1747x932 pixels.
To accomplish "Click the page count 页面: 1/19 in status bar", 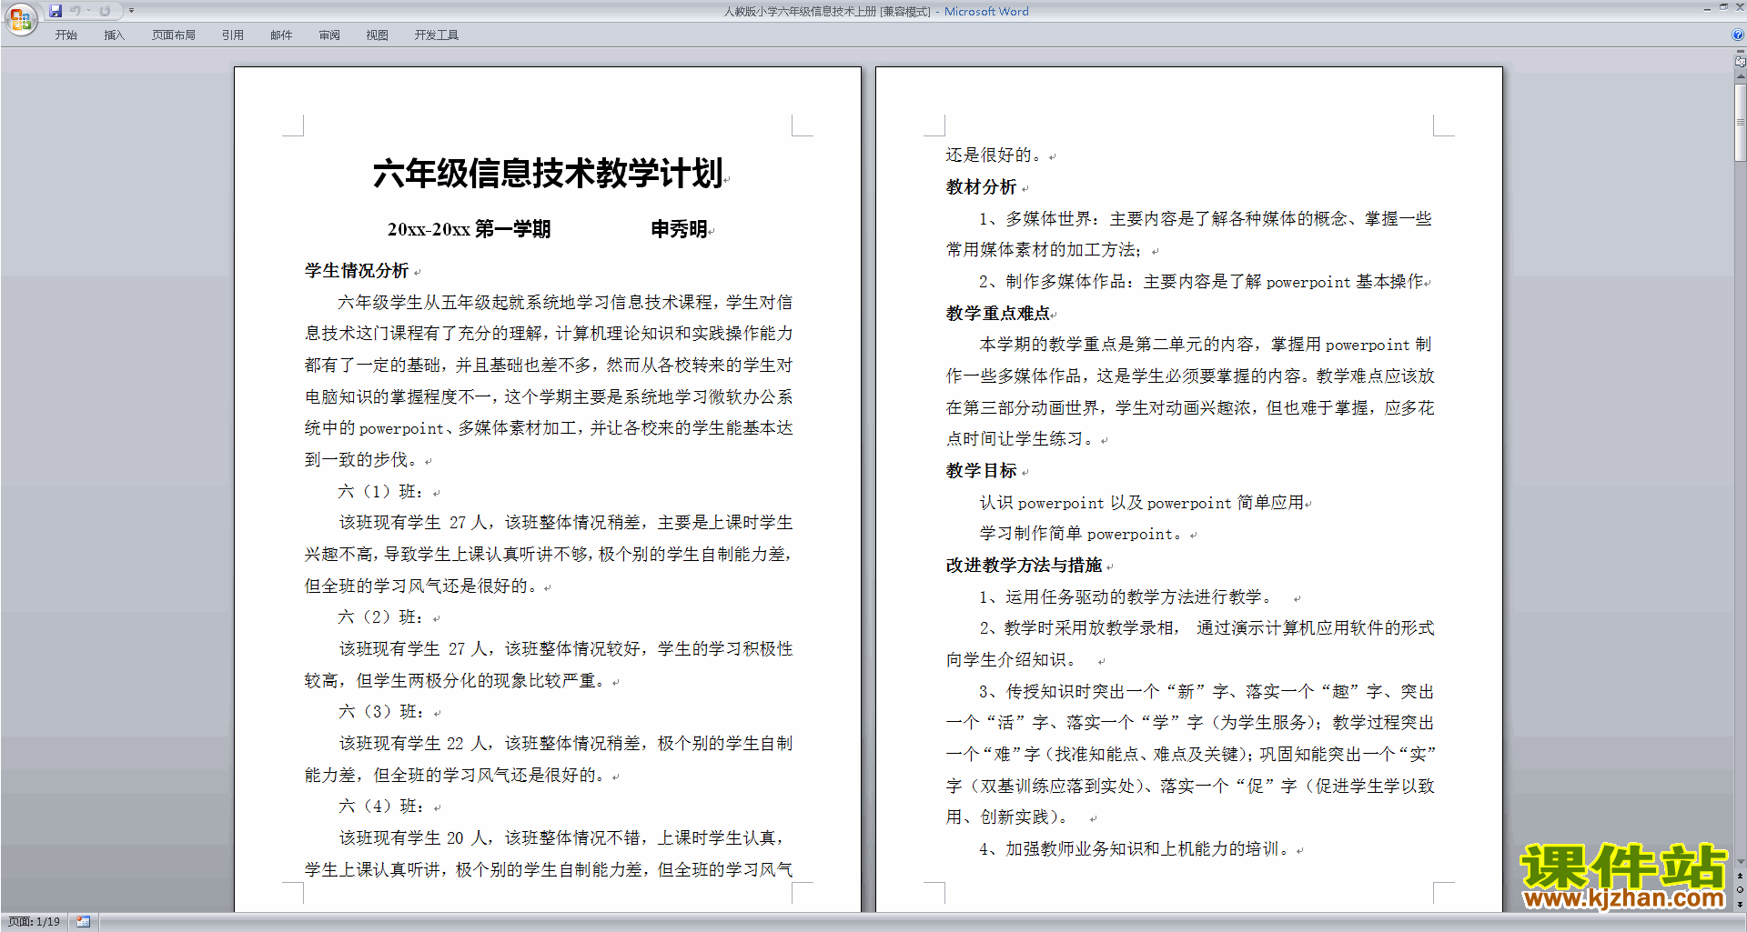I will click(x=34, y=922).
